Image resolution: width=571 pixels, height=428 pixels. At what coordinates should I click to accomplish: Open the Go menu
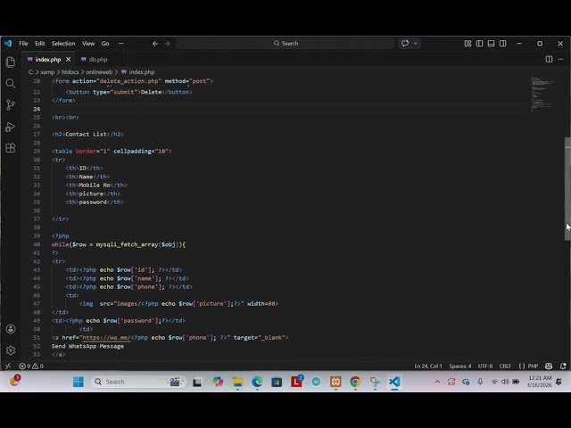click(x=105, y=44)
